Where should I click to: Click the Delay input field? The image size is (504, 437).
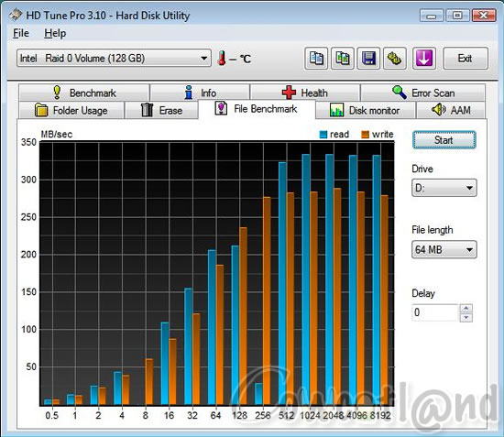click(435, 312)
